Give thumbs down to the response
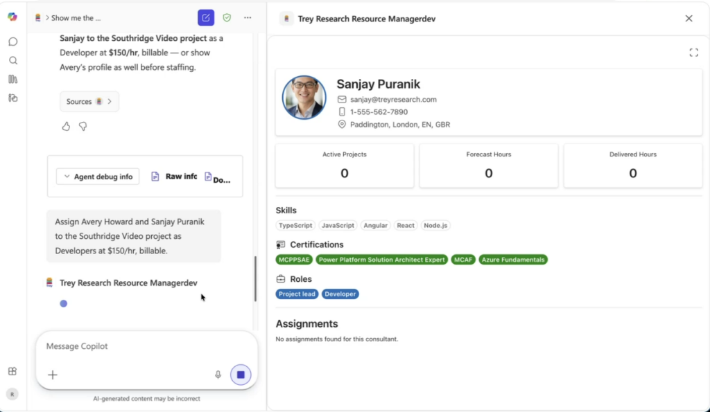The image size is (710, 412). (x=83, y=126)
